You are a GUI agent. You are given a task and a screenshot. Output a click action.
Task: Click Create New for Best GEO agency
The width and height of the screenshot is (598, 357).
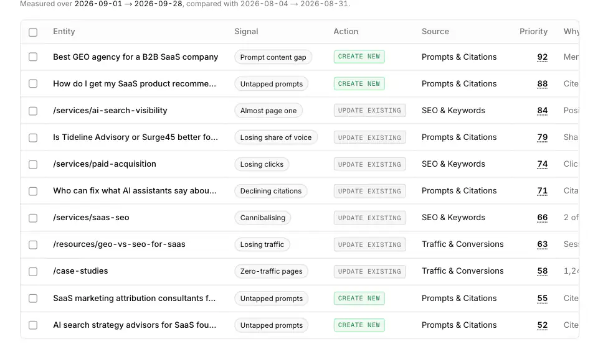pyautogui.click(x=359, y=57)
